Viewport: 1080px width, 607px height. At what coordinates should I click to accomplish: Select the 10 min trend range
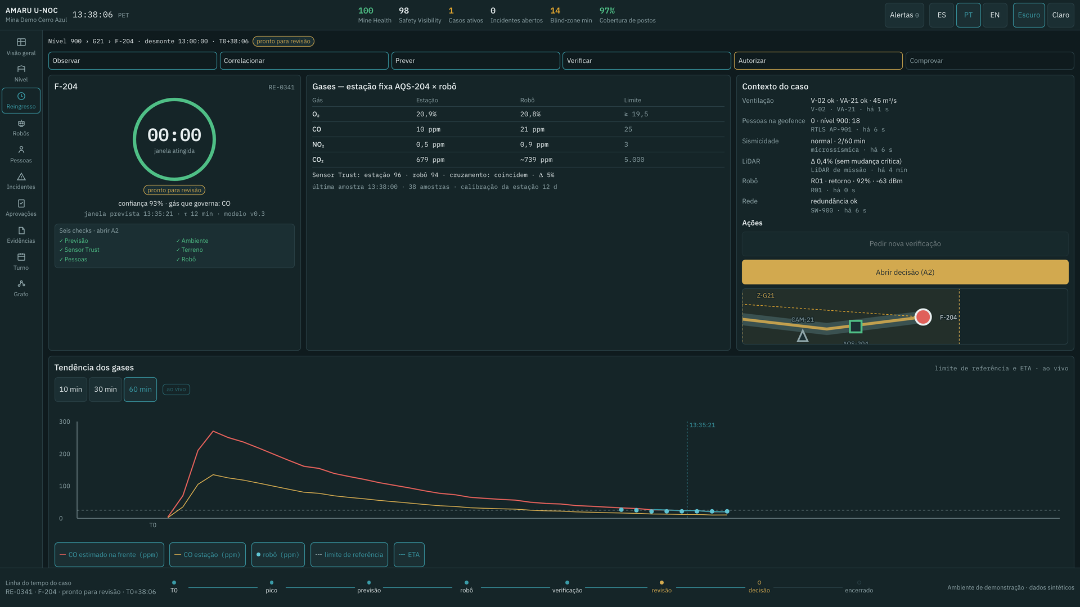(71, 389)
